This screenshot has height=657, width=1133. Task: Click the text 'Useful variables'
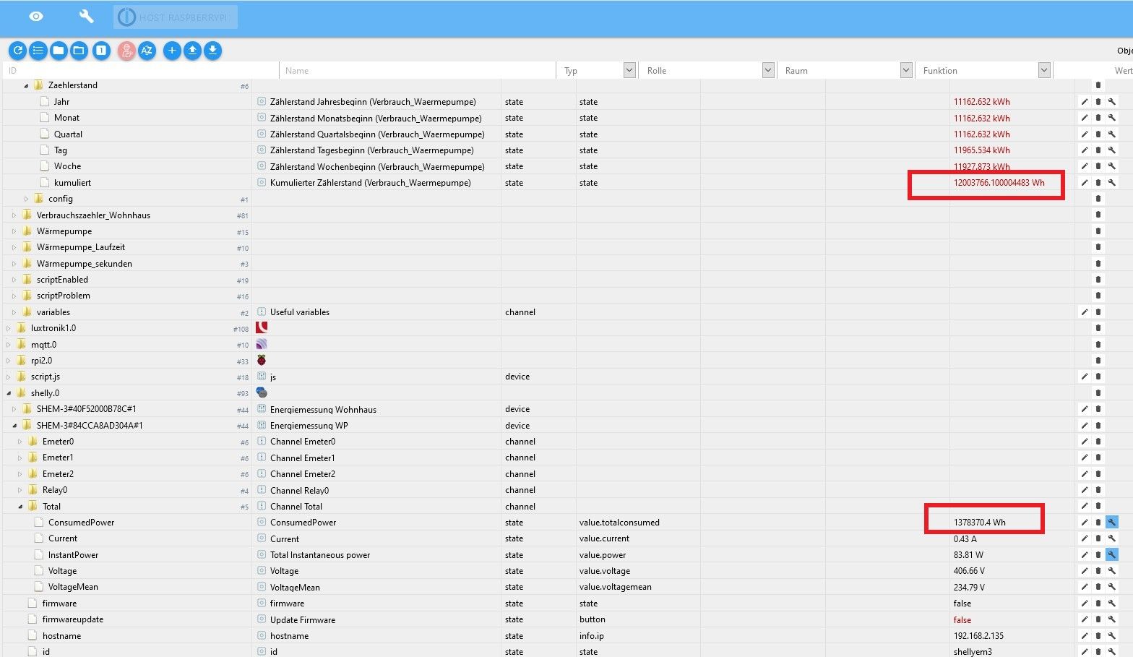pos(300,312)
